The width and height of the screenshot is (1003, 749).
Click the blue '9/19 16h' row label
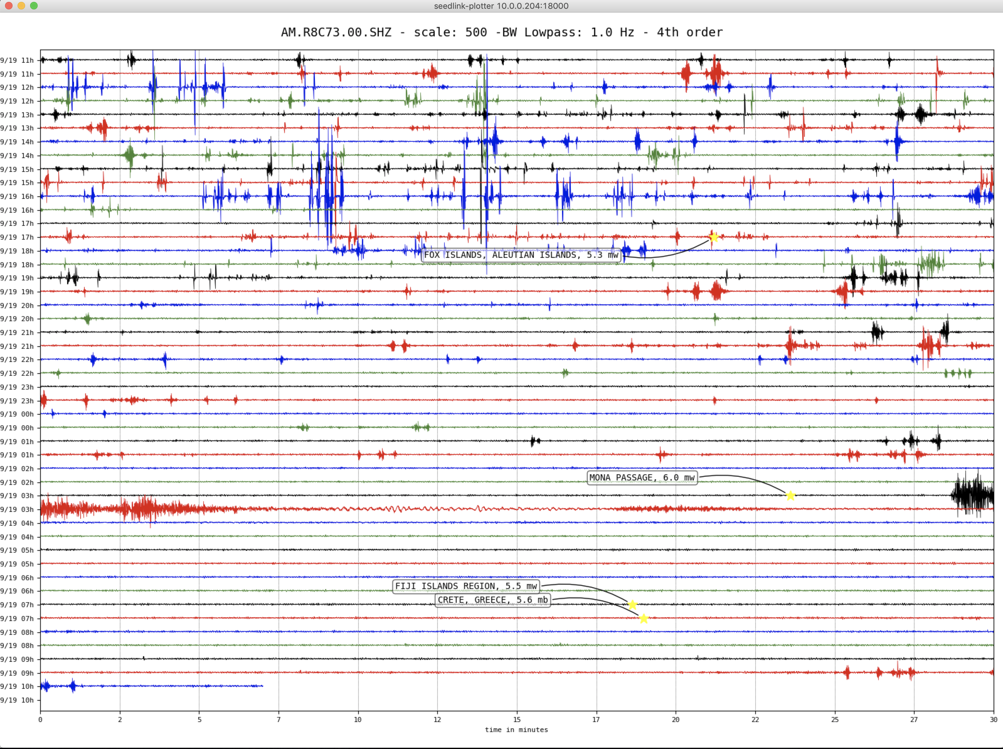pos(17,196)
